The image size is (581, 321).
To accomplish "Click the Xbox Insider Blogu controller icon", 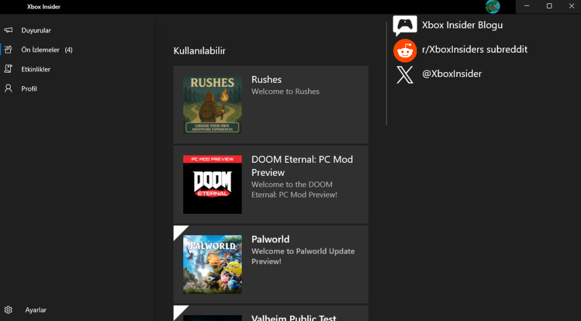I will [x=405, y=26].
